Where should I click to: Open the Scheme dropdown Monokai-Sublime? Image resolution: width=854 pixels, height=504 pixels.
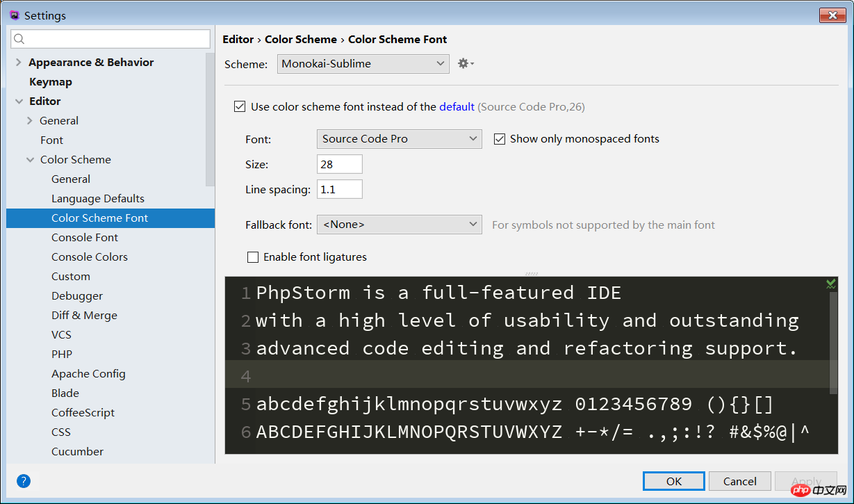click(363, 64)
